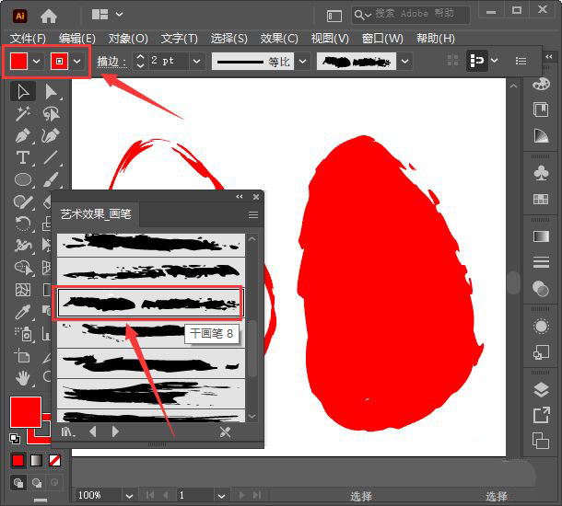Set paint mode to None
562x506 pixels.
pyautogui.click(x=54, y=461)
